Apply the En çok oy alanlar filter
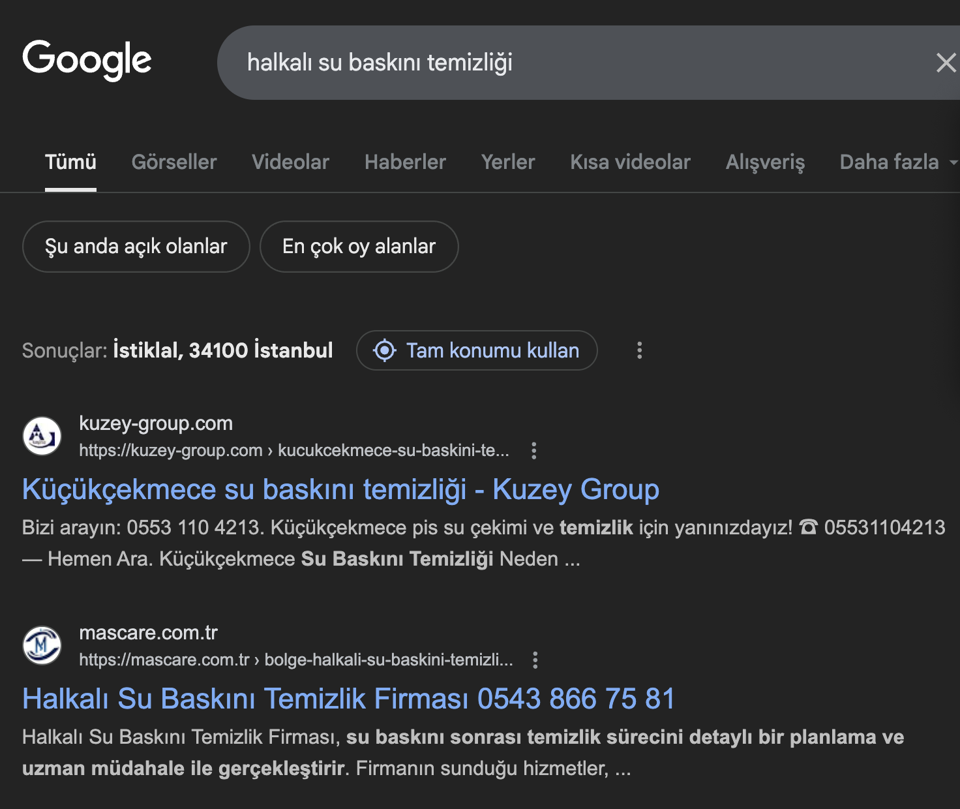The image size is (960, 809). point(359,247)
